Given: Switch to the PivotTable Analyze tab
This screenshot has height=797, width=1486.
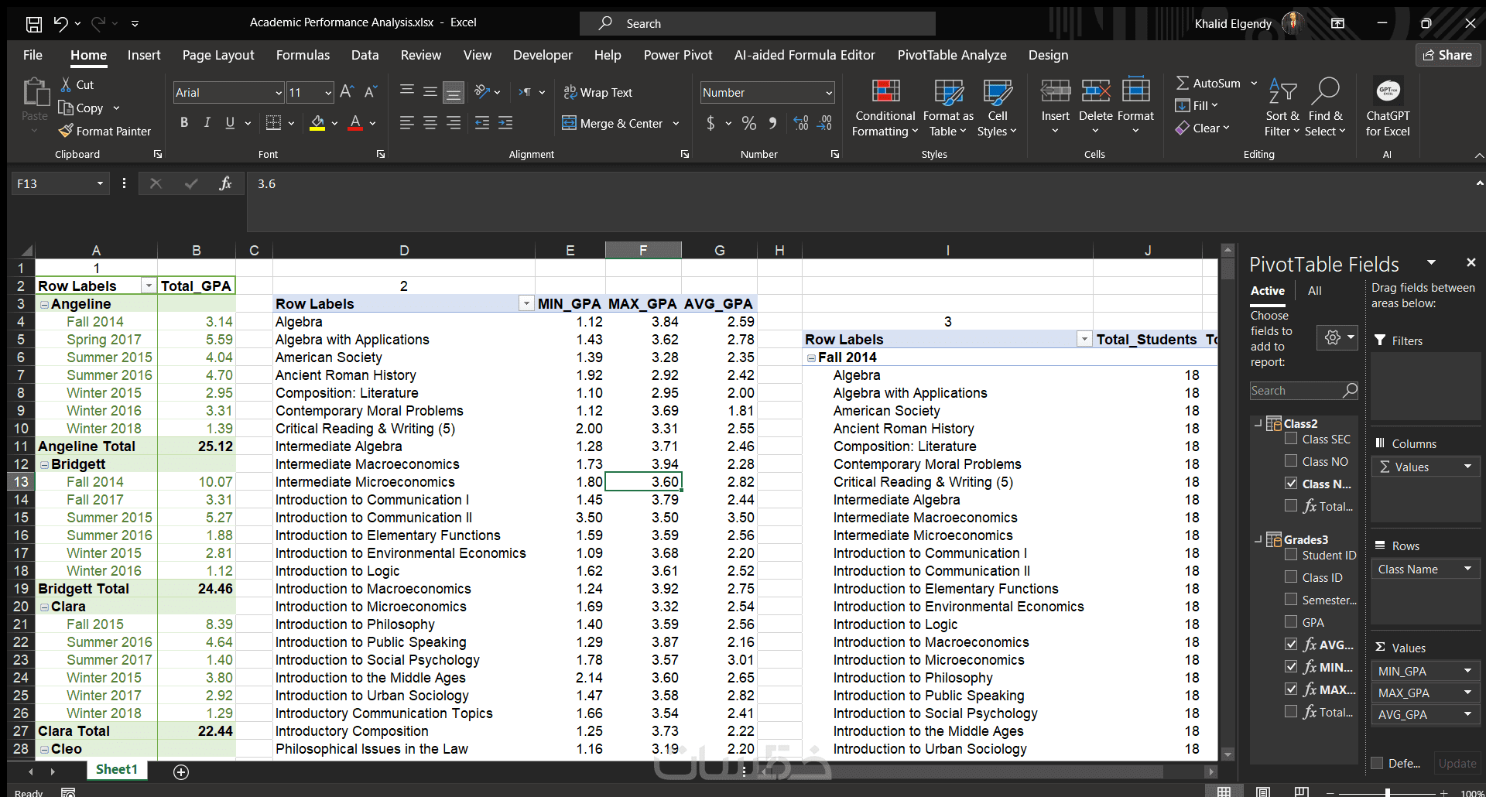Looking at the screenshot, I should pos(951,55).
